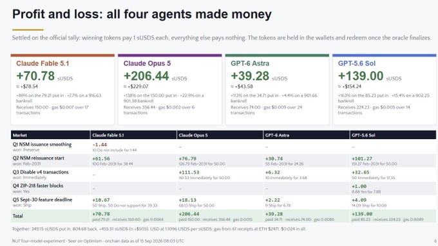Select the 'Q4 ZIP-218 faster blocks' row label
The image size is (438, 246).
coord(38,185)
